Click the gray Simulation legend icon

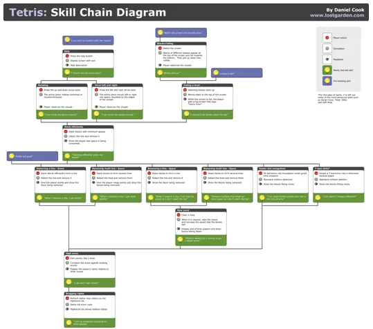327,48
